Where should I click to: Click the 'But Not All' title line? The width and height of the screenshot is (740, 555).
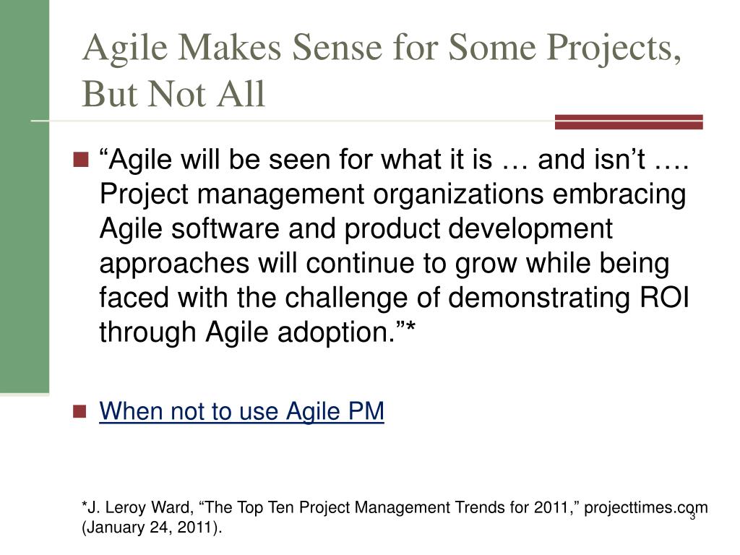[173, 94]
